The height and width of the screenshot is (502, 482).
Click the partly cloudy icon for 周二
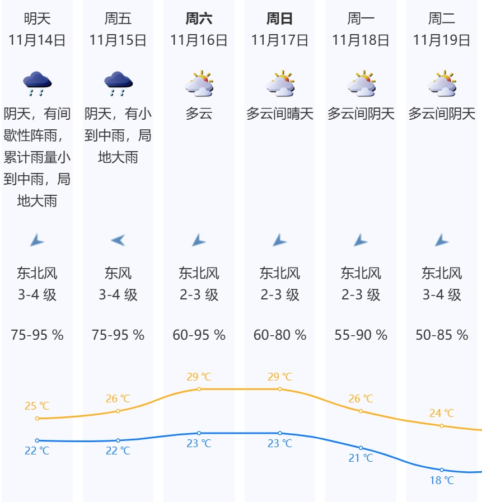point(442,84)
